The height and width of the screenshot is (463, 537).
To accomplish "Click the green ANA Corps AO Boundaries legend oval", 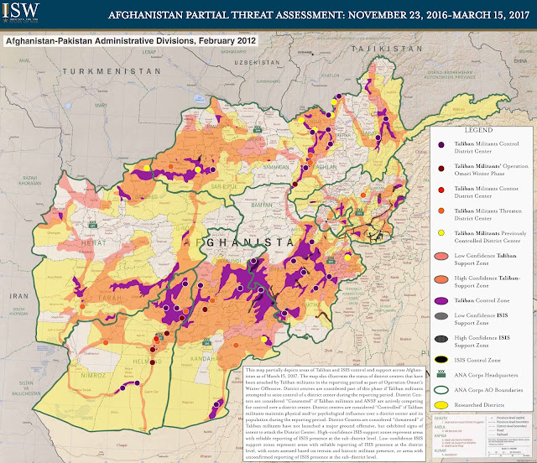I will (441, 390).
